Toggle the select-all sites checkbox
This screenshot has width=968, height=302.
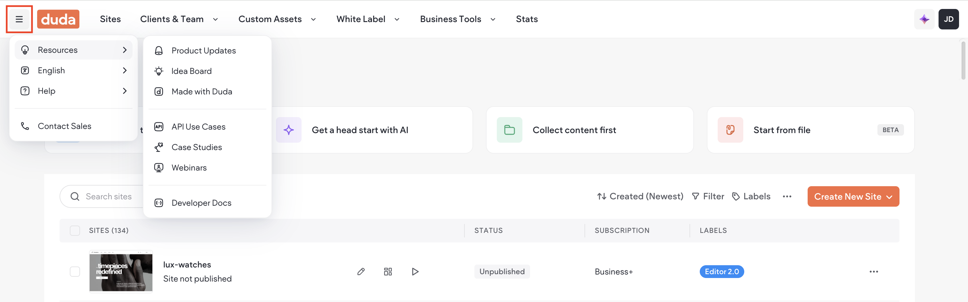[75, 231]
